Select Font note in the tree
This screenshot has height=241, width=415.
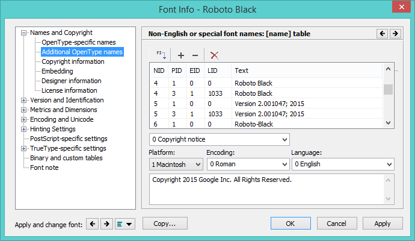coord(45,167)
